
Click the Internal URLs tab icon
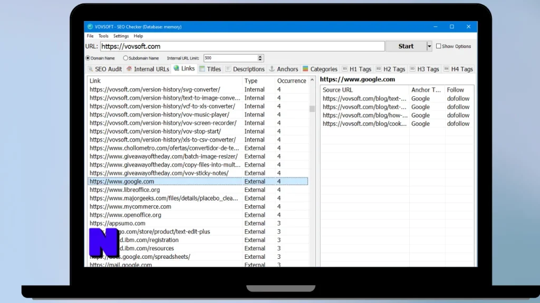coord(129,69)
